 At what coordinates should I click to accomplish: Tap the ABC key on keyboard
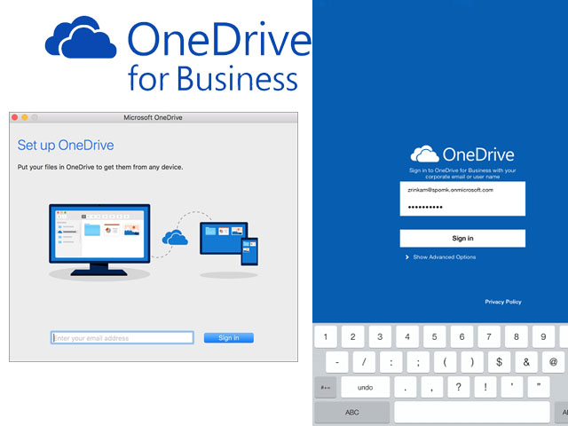pos(352,412)
